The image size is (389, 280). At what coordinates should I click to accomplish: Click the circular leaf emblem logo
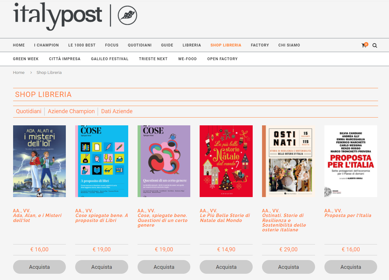(127, 15)
